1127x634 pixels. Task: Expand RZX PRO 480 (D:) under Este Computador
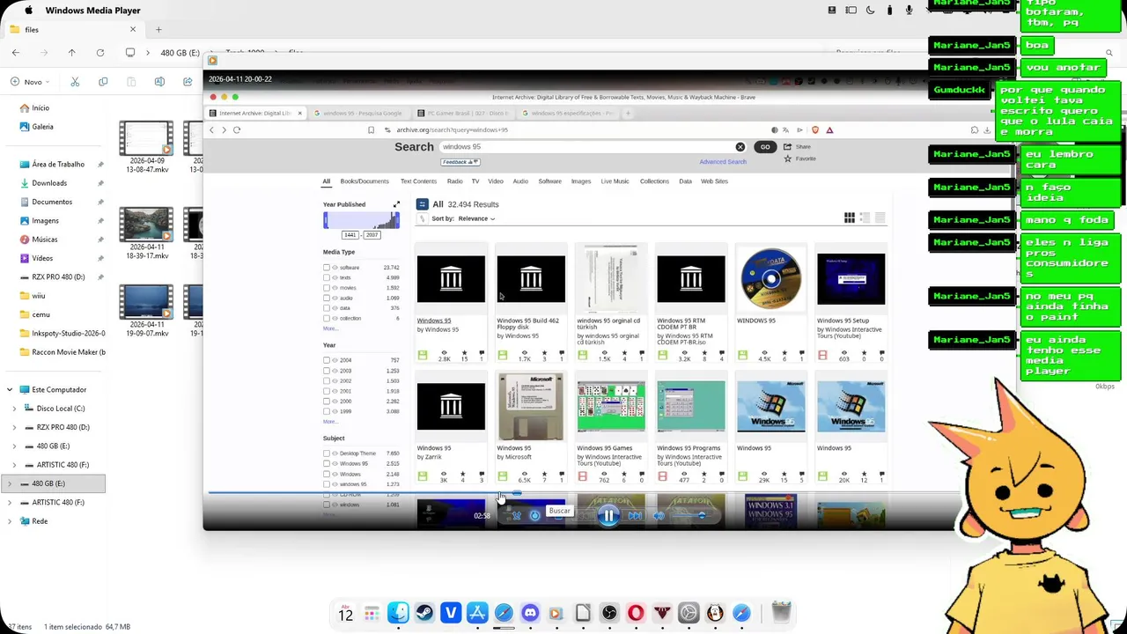tap(14, 427)
